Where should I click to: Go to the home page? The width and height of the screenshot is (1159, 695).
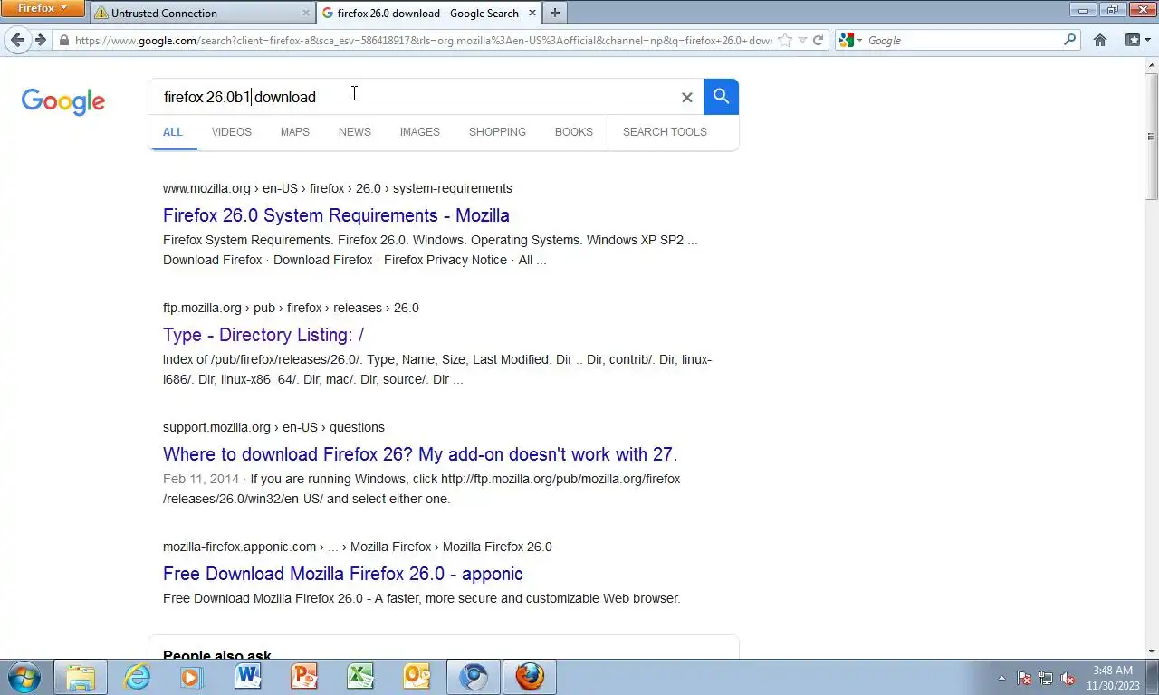click(1100, 41)
